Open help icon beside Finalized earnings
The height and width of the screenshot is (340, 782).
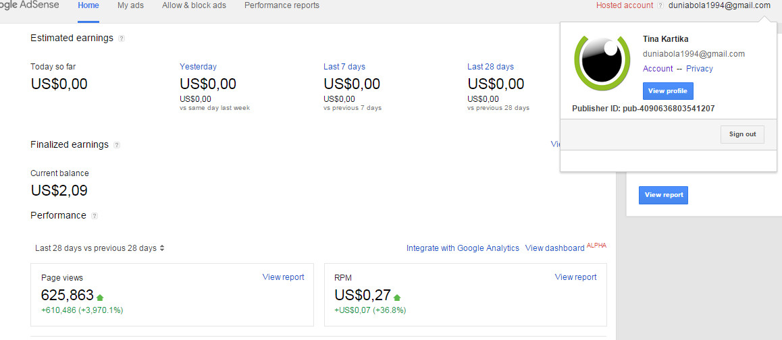coord(117,145)
